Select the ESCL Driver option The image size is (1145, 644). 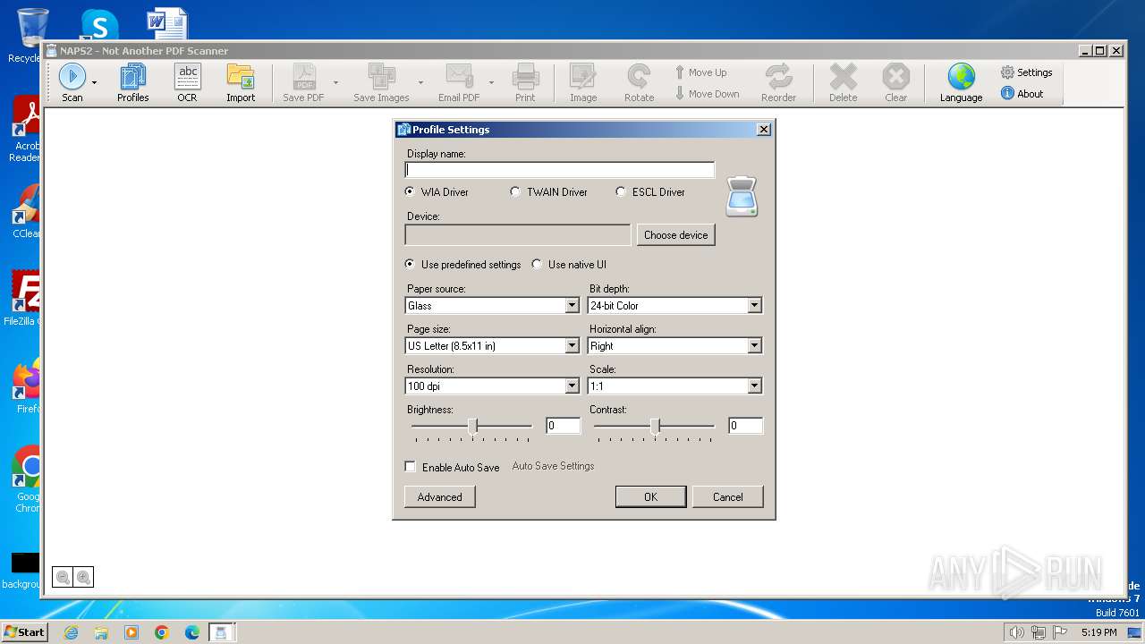point(650,192)
